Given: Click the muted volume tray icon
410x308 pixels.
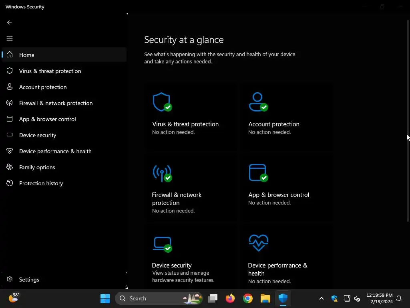Looking at the screenshot, I should click(x=357, y=298).
